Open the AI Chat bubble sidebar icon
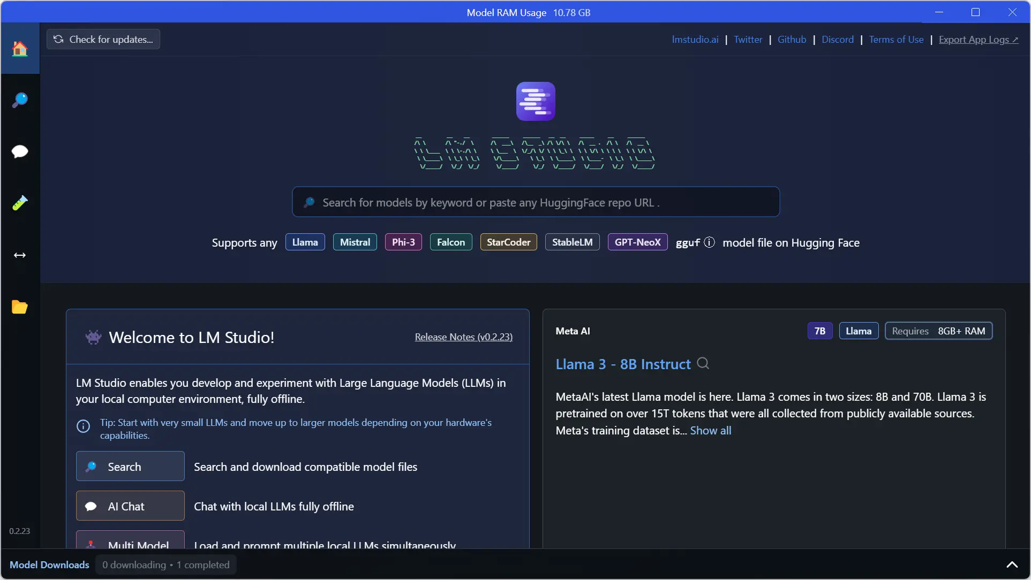Screen dimensions: 1031x580 coord(20,151)
